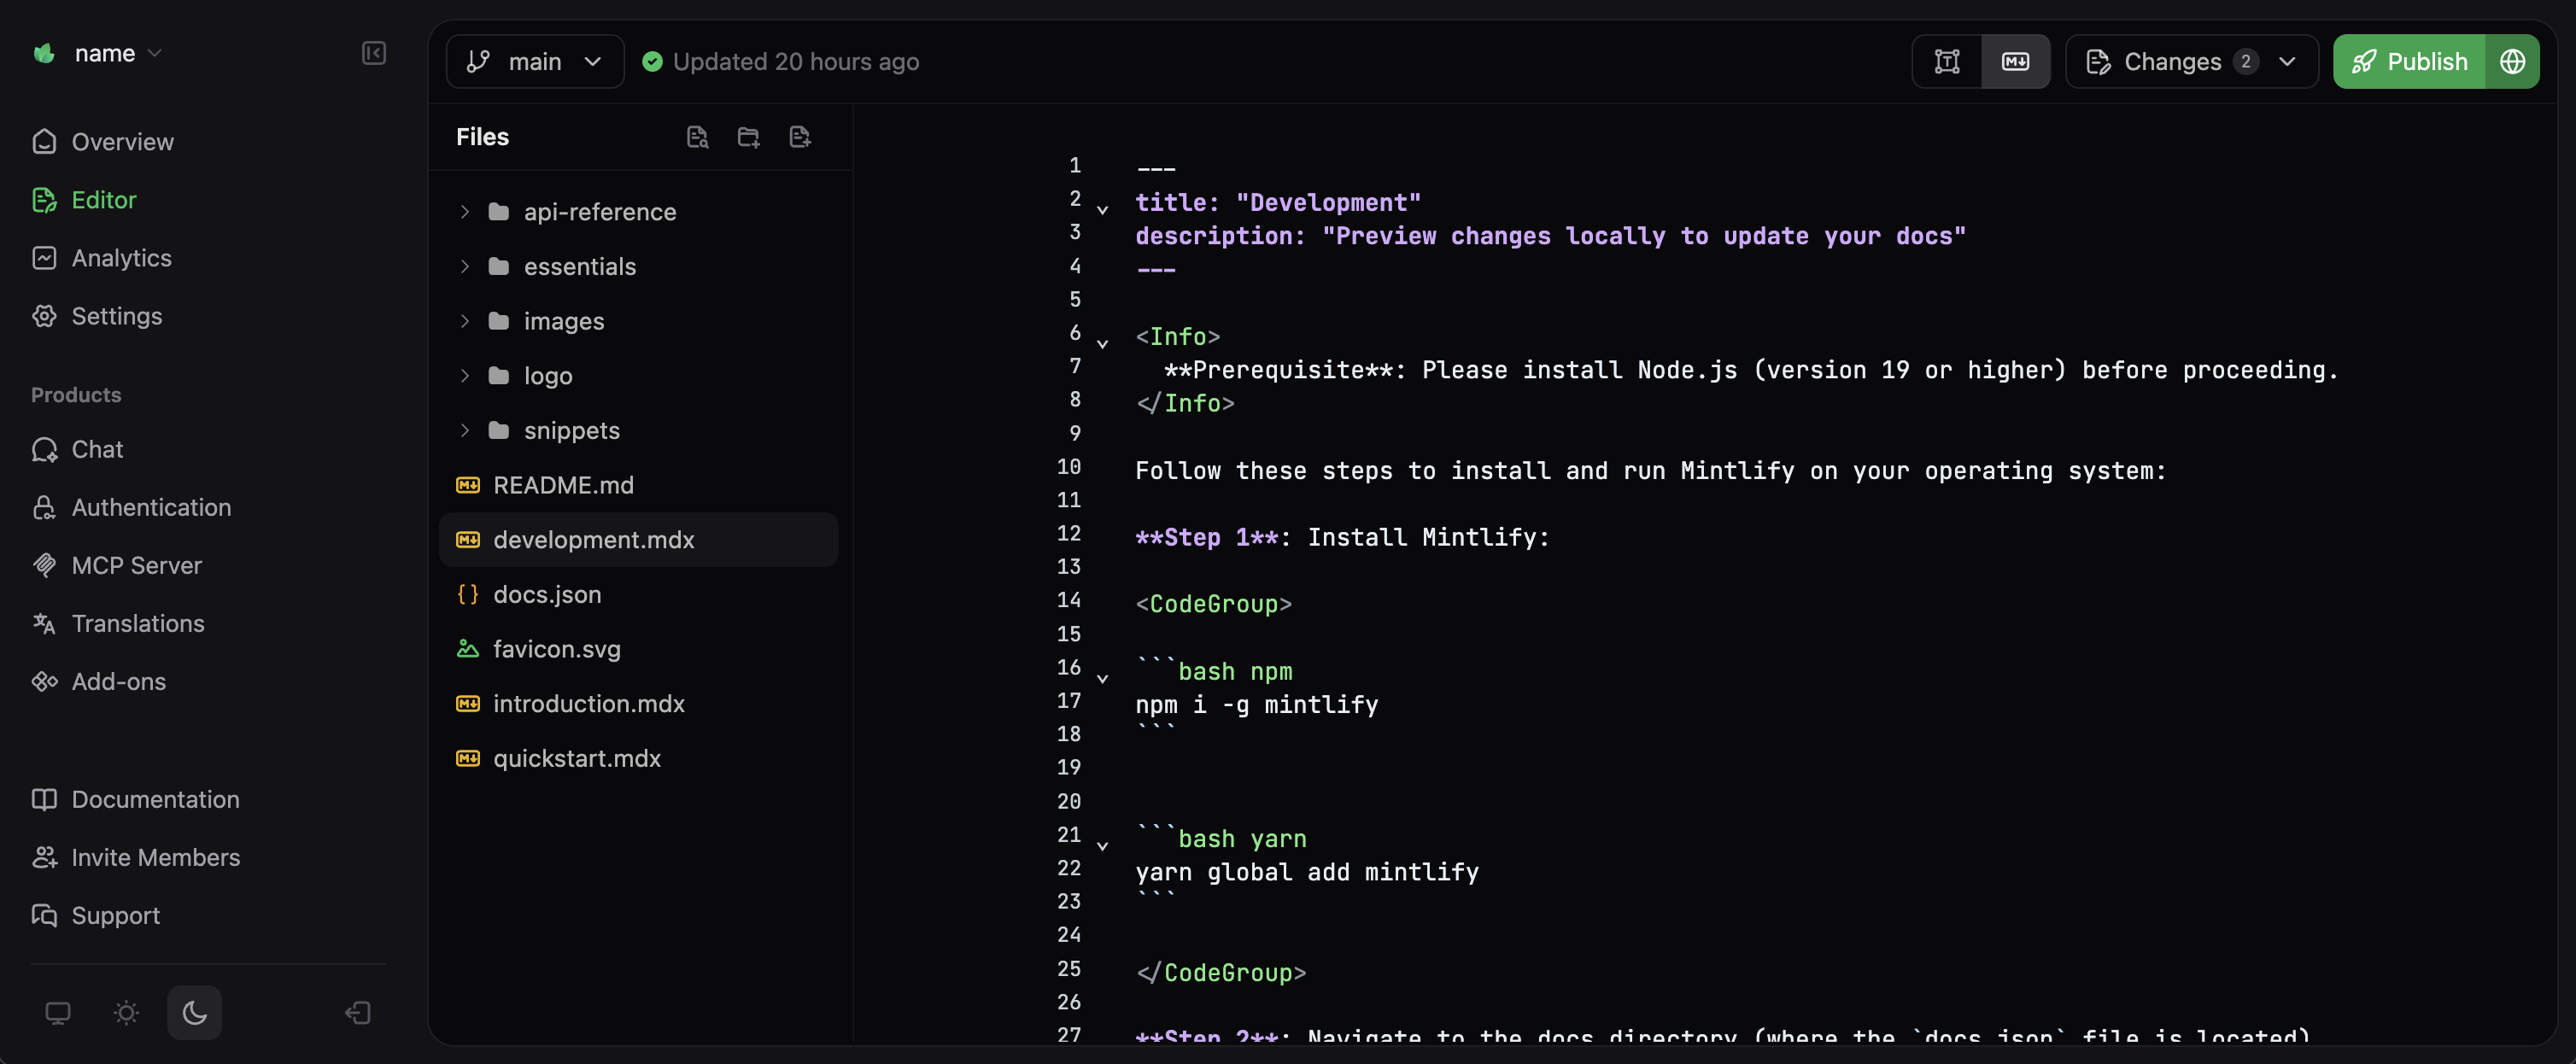The image size is (2576, 1064).
Task: Collapse the left sidebar
Action: click(373, 53)
